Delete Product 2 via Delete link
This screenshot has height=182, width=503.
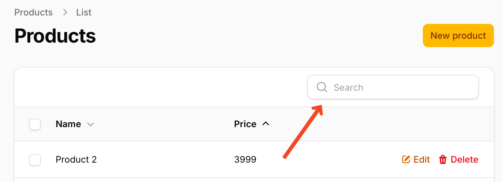coord(458,159)
